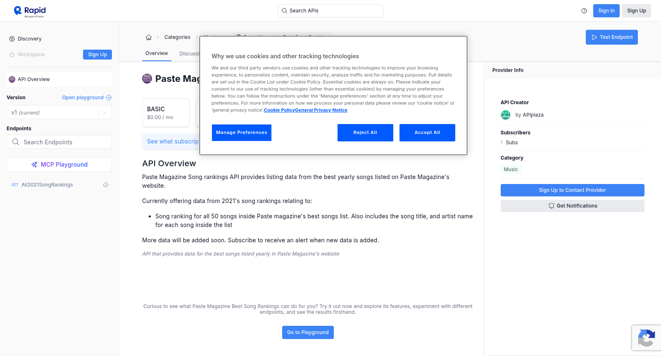Click the API Overview heading text
Screen dimensions: 661x356
169,163
